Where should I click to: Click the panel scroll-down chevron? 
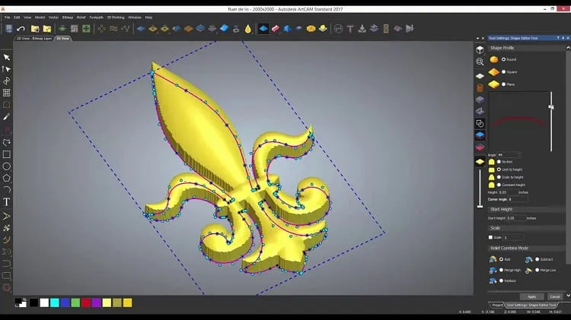568,296
